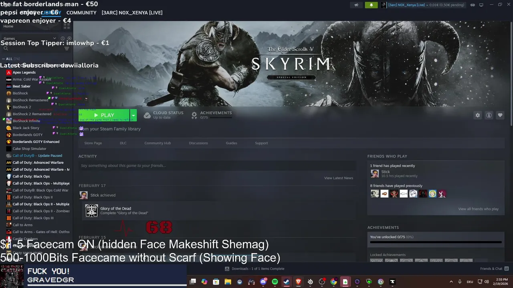Open Skyrim game info icon
Viewport: 513px width, 288px height.
(x=489, y=115)
